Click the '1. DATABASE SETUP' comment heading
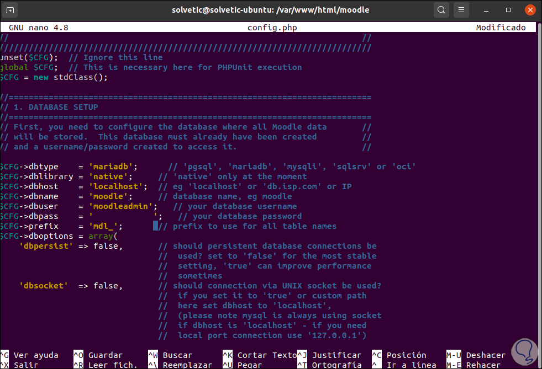 [56, 108]
